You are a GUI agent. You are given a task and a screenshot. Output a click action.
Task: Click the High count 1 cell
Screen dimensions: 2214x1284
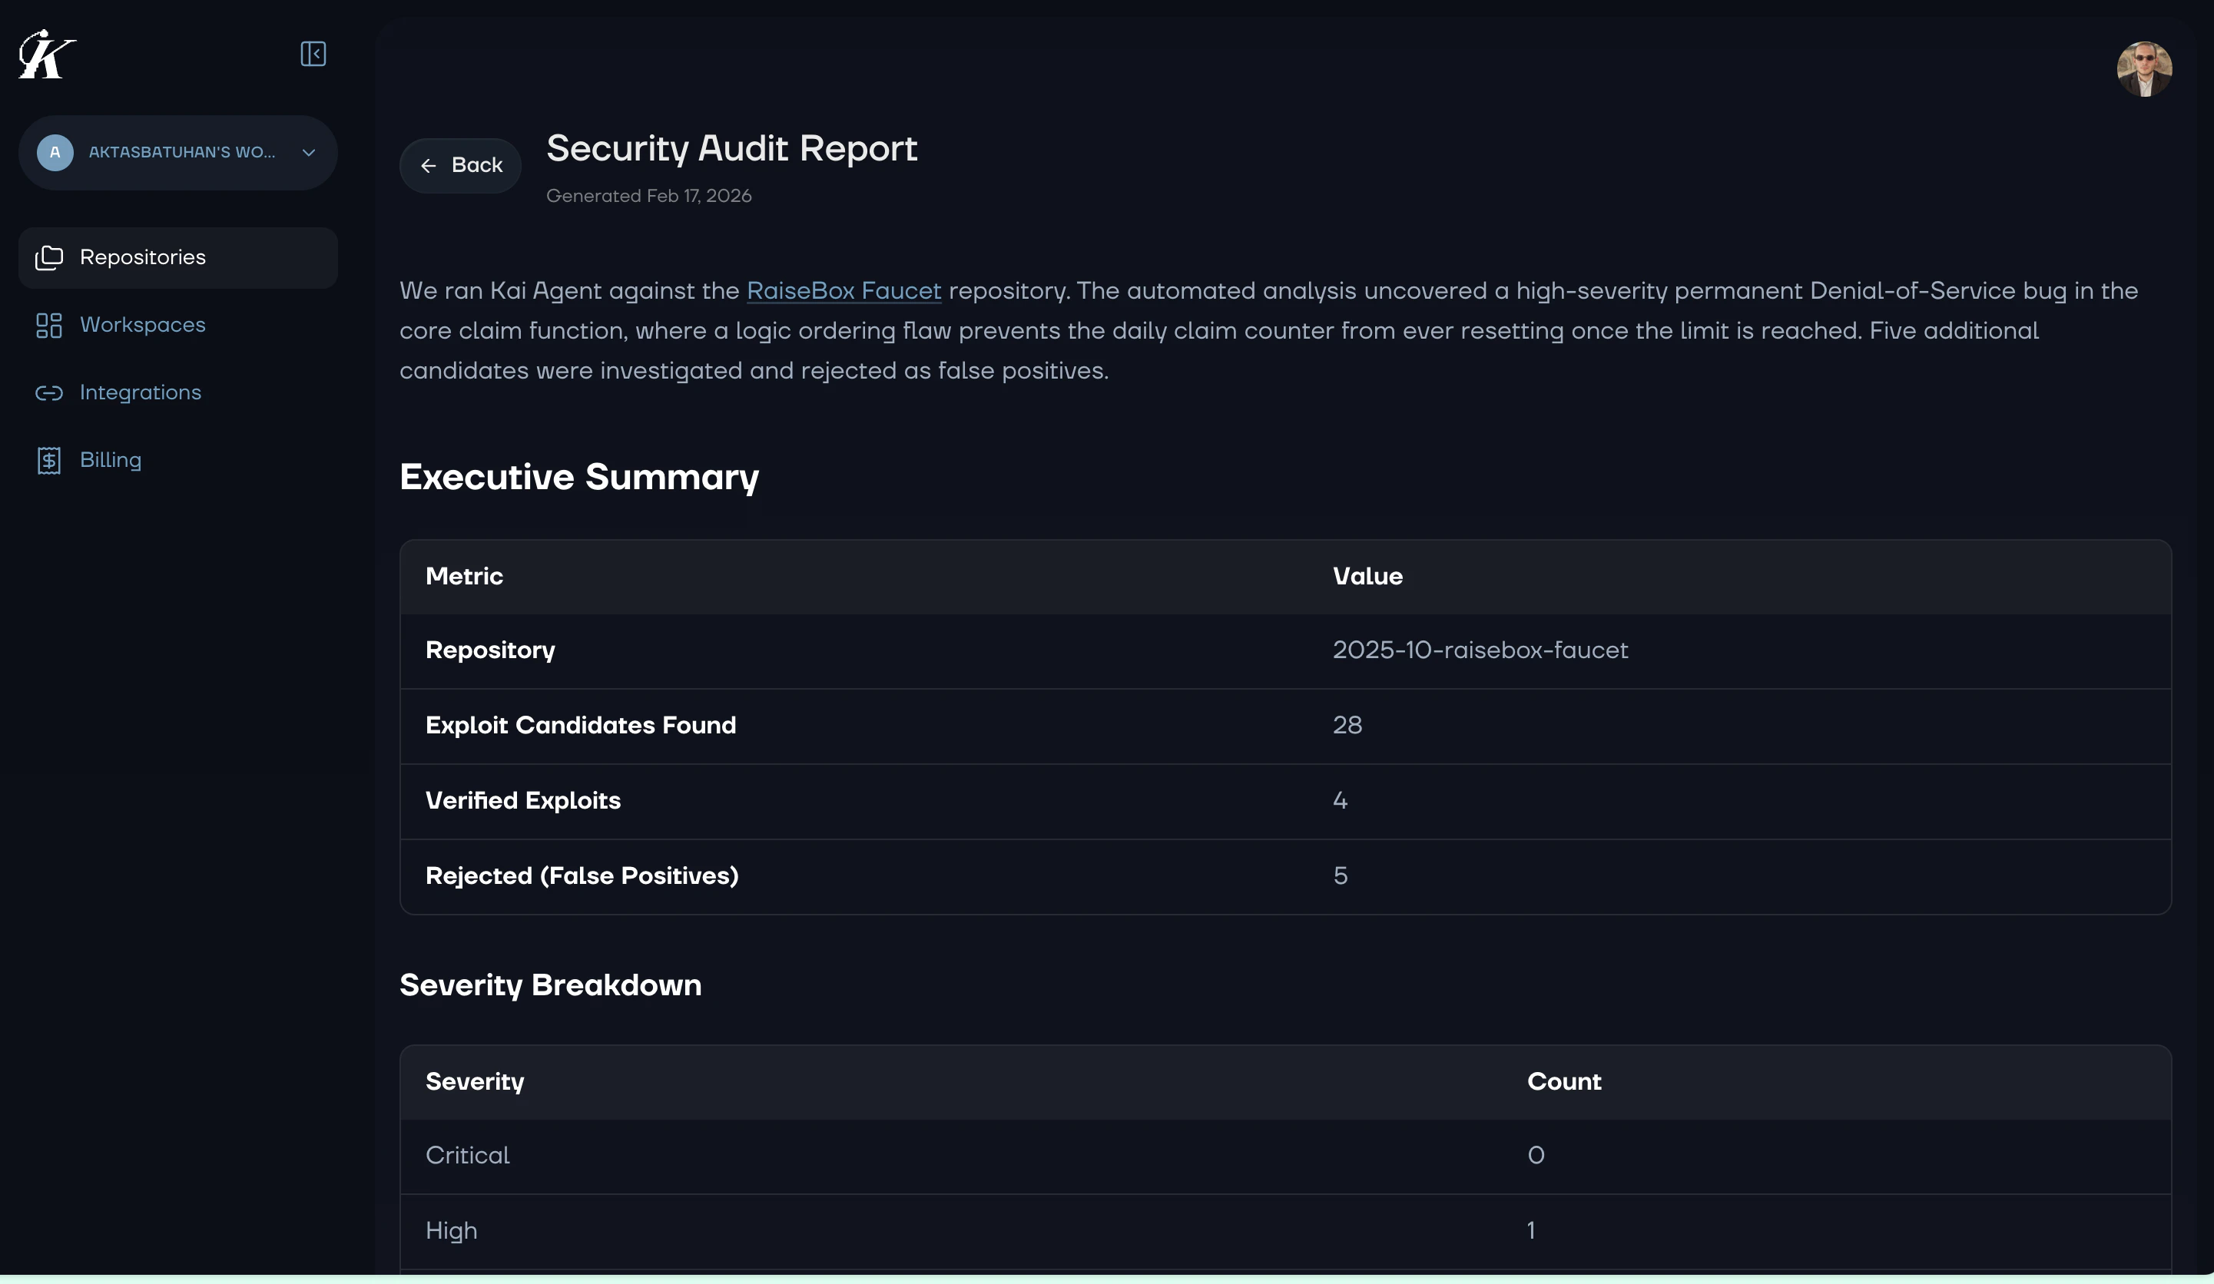click(1531, 1231)
